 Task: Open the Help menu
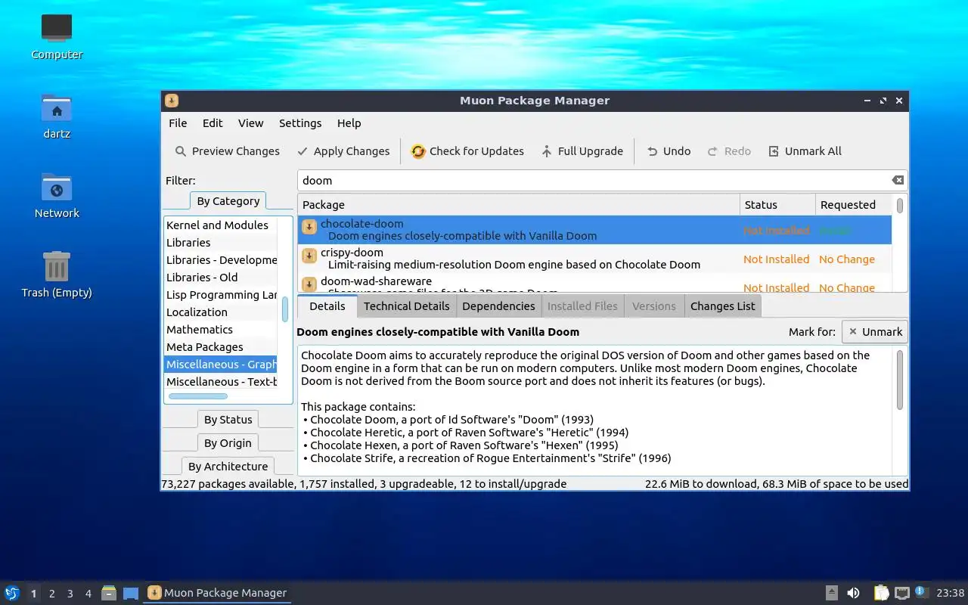click(x=349, y=123)
